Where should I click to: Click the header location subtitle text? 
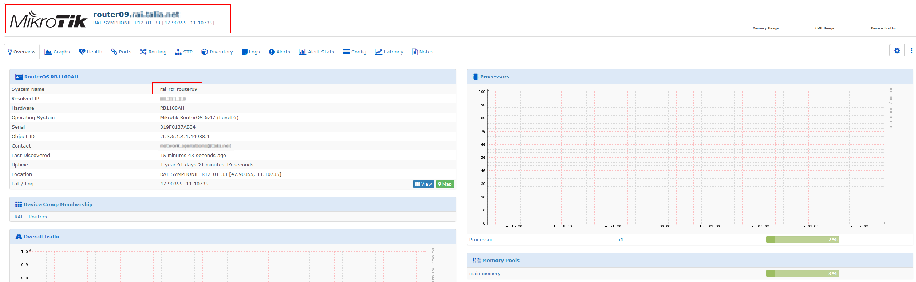click(154, 23)
